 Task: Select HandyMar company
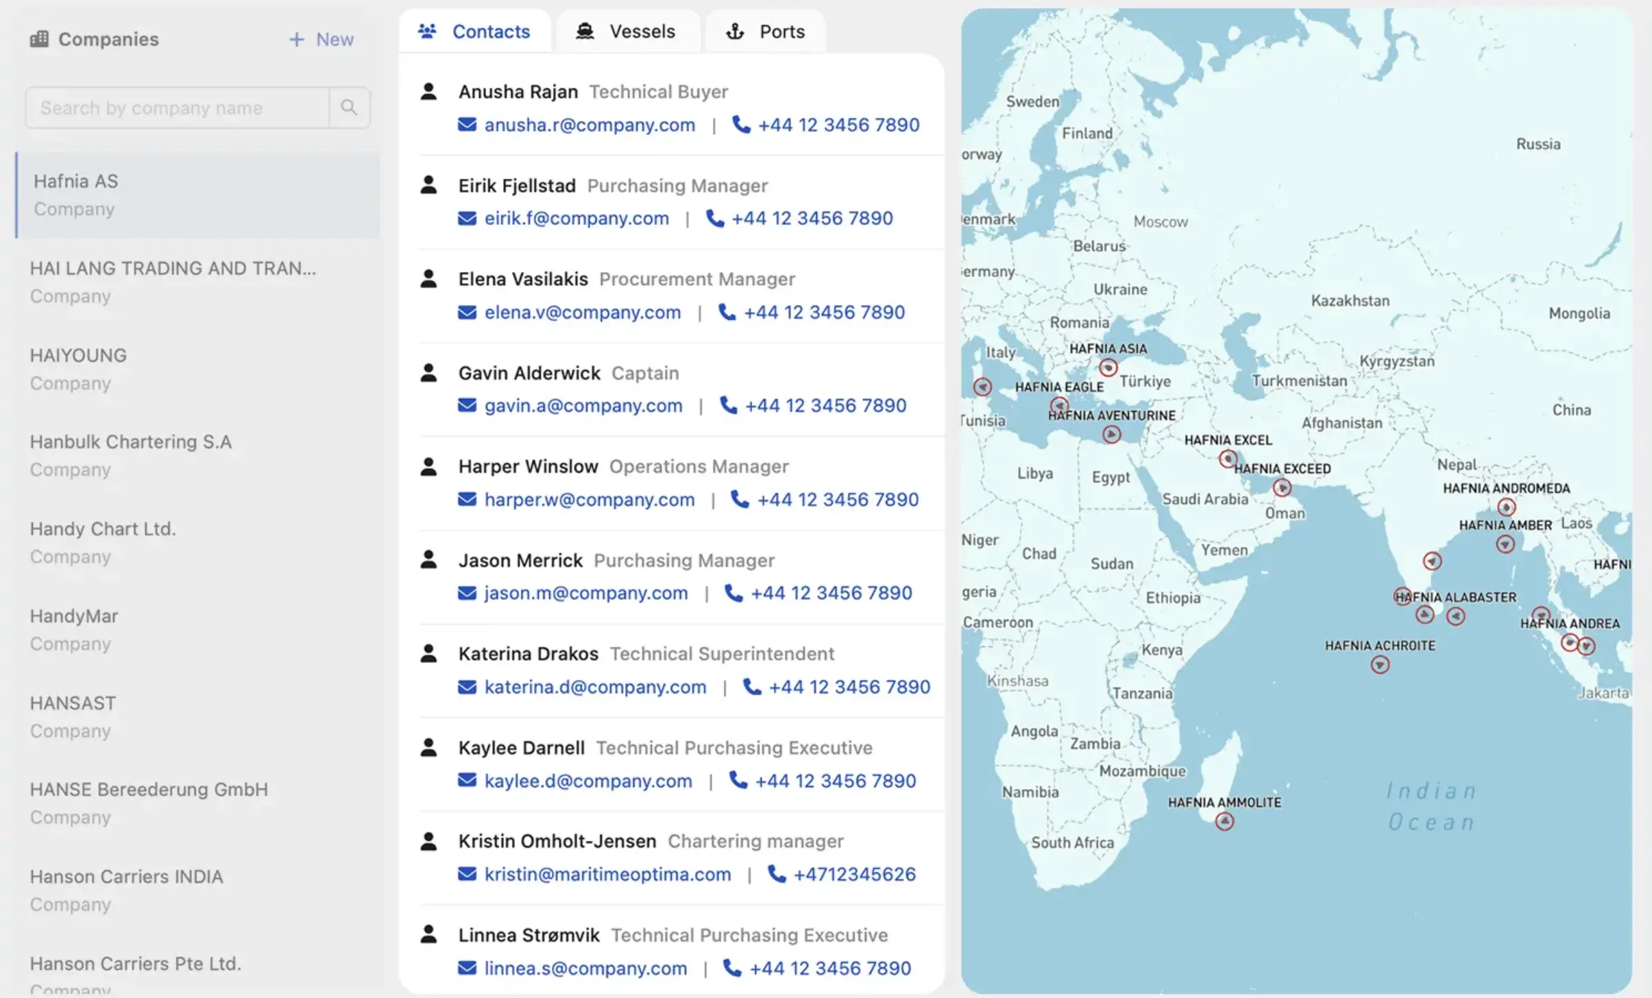click(x=197, y=629)
